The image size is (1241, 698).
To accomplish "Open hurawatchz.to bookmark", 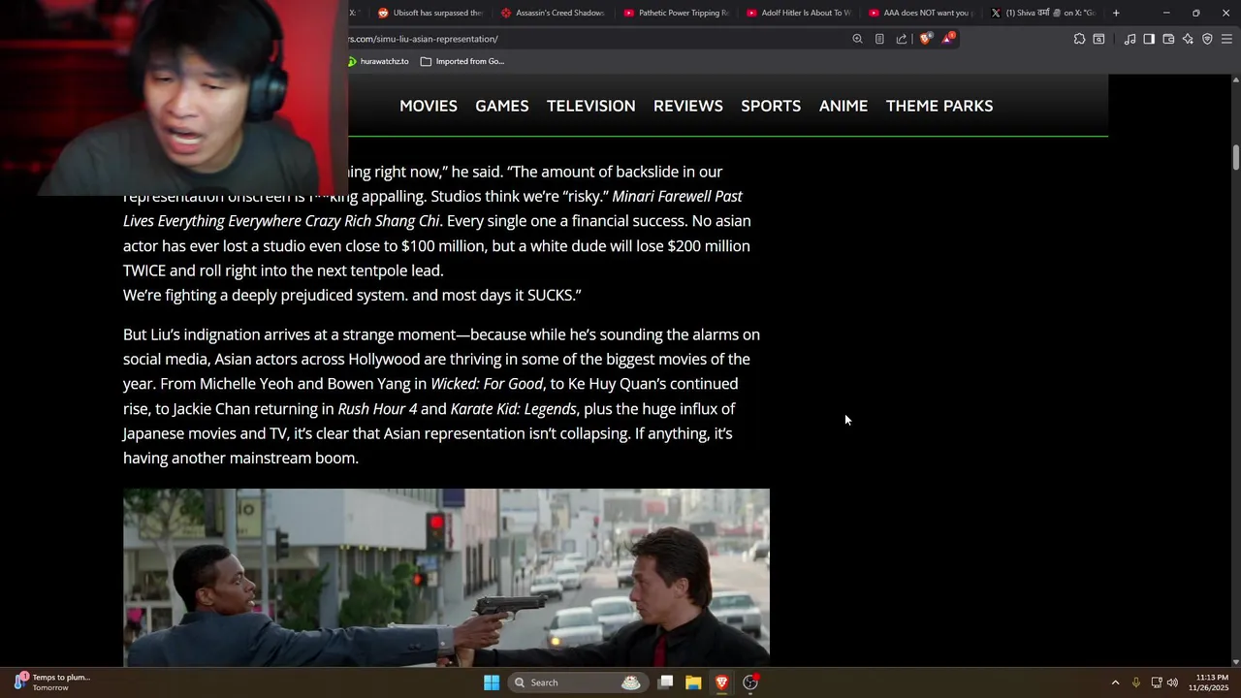I will (378, 61).
